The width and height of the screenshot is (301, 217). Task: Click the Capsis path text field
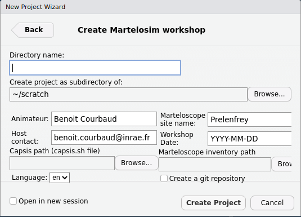62,163
